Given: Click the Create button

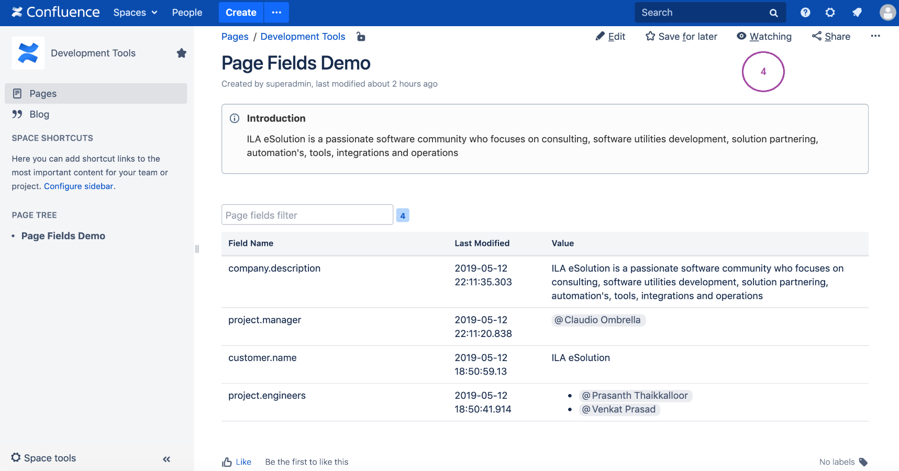Looking at the screenshot, I should [241, 12].
